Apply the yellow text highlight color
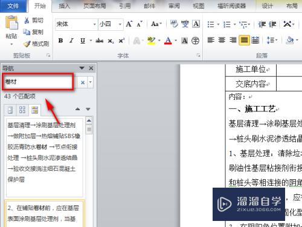 pyautogui.click(x=151, y=41)
